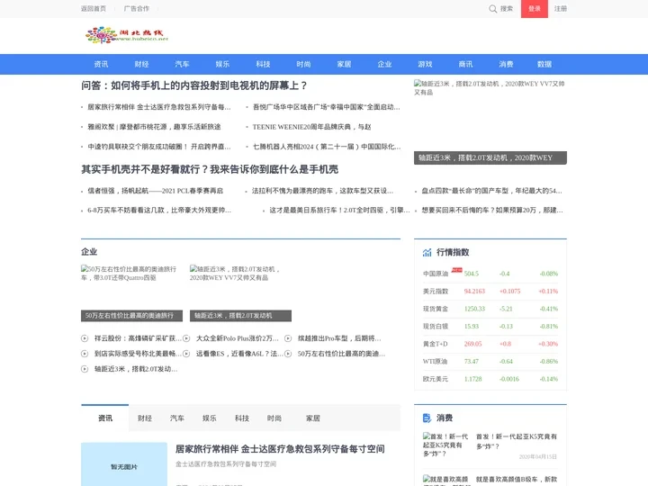Viewport: 648px width, 486px height.
Task: Open headline 问答：如何将手机上的内容投射到电视机
Action: tap(194, 85)
